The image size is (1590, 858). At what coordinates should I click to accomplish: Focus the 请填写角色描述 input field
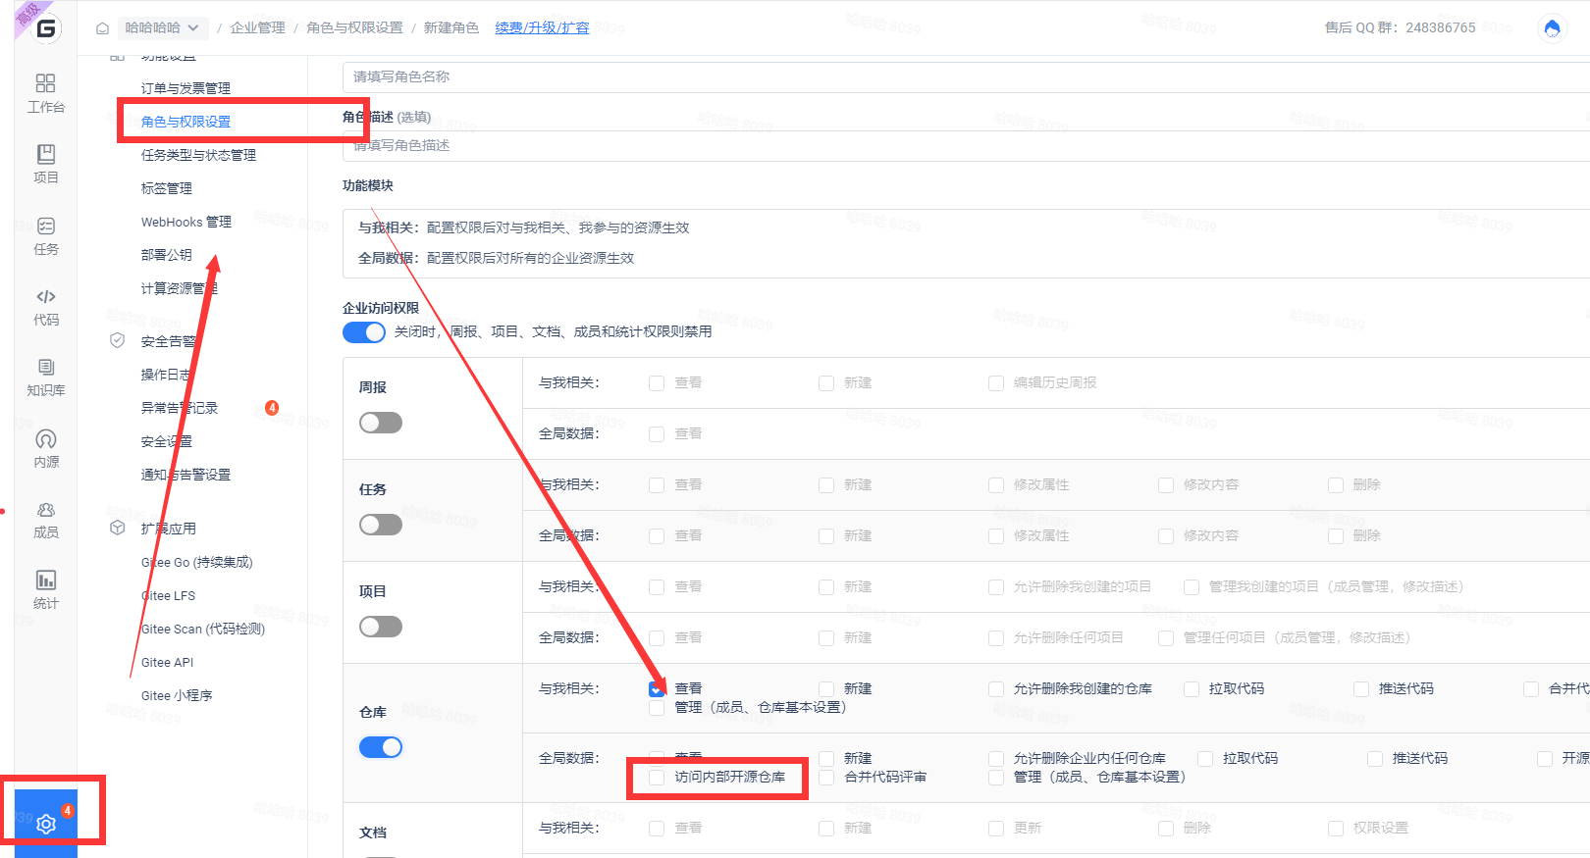pos(966,145)
